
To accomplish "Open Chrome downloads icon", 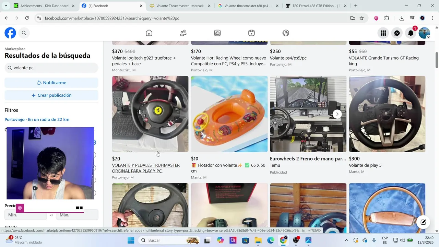I will pos(402,18).
